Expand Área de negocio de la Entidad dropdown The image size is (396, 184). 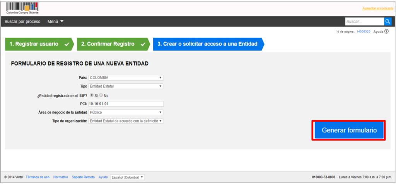click(x=126, y=112)
